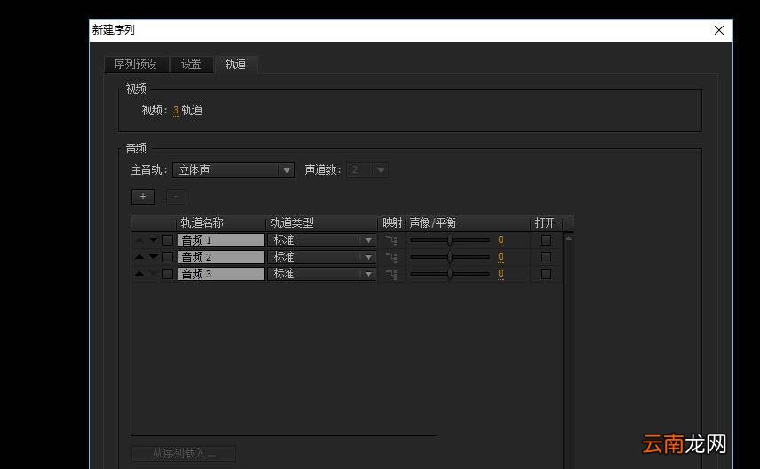Viewport: 760px width, 469px height.
Task: Adjust the pan balance slider for 音频 3
Action: (450, 274)
